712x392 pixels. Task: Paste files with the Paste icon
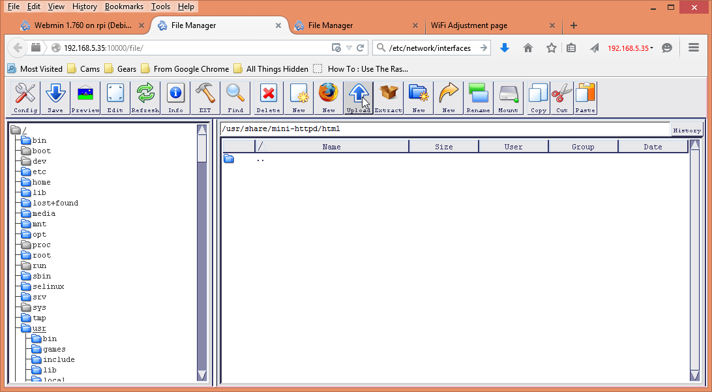[x=585, y=97]
